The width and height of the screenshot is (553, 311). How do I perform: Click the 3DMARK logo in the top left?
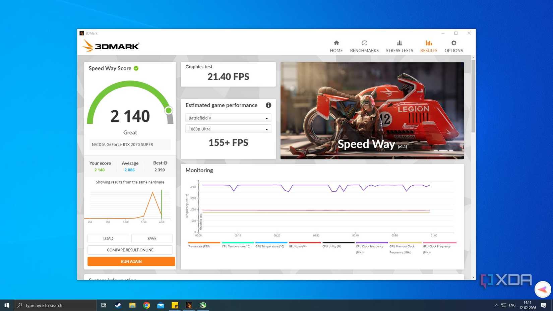coord(111,46)
